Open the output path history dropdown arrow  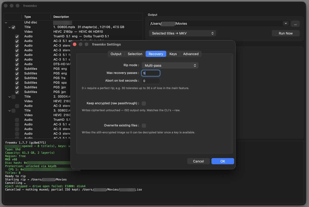point(285,23)
